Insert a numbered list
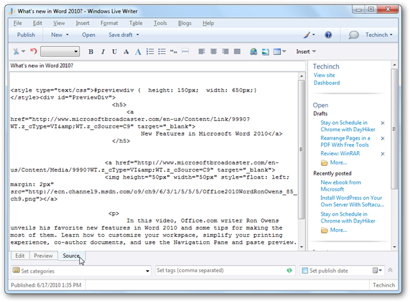Viewport: 410px width, 302px height. 150,51
